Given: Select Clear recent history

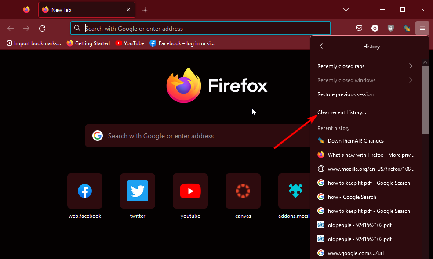Looking at the screenshot, I should (366, 112).
